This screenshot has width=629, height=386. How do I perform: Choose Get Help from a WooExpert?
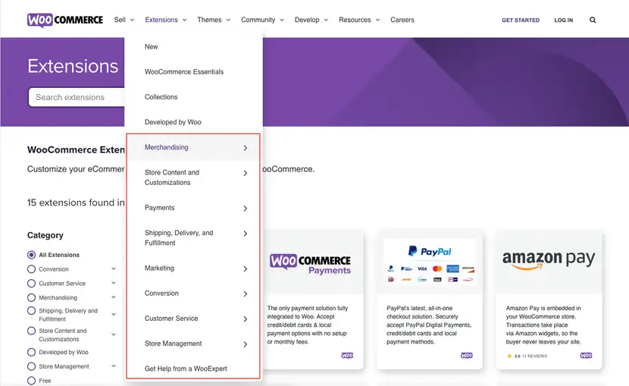186,369
